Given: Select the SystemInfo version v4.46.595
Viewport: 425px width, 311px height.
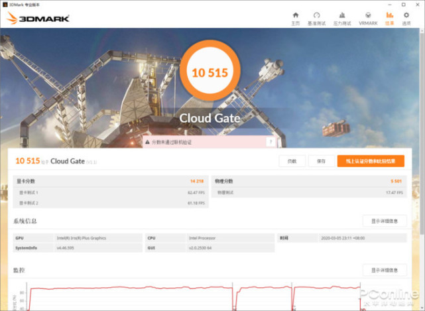Looking at the screenshot, I should 66,248.
